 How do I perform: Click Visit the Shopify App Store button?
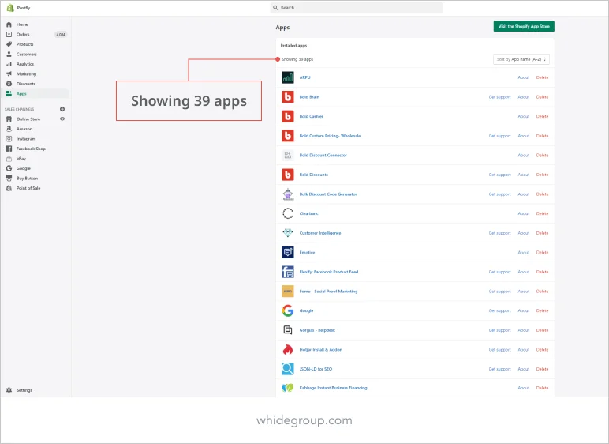pyautogui.click(x=524, y=26)
